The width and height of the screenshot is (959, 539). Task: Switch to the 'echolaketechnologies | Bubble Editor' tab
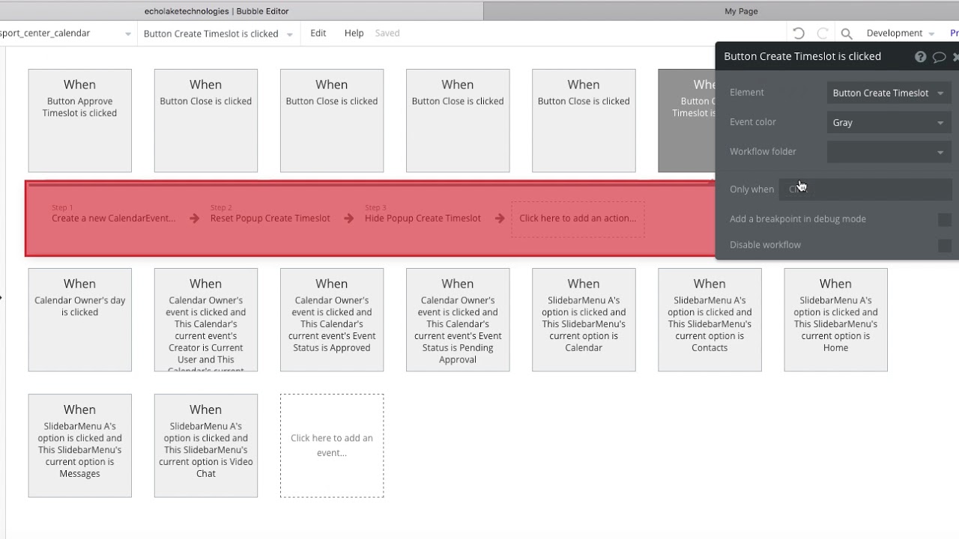coord(217,11)
